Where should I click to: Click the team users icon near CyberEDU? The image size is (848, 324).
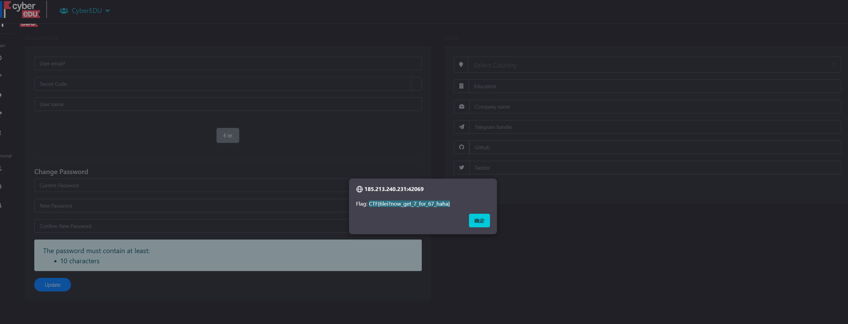pos(64,11)
